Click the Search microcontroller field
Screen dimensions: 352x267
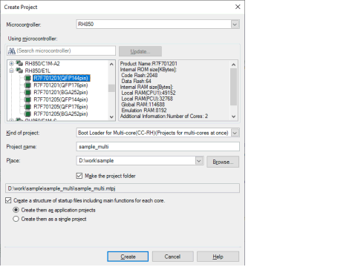(x=61, y=51)
